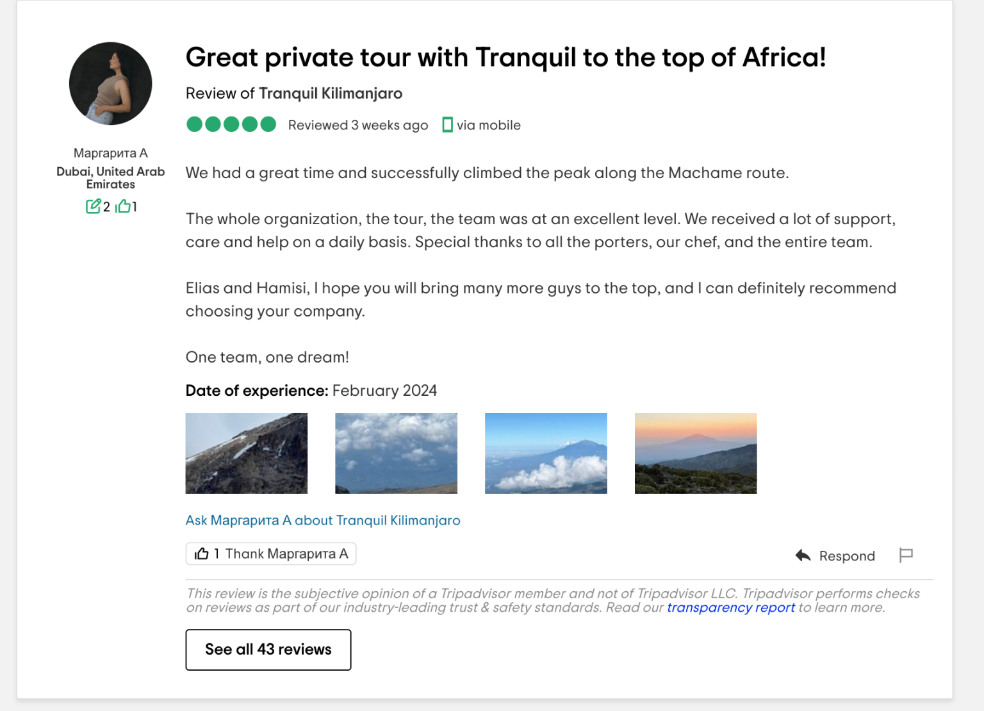Open the photo of the peak above clouds
The height and width of the screenshot is (711, 984).
pos(546,453)
